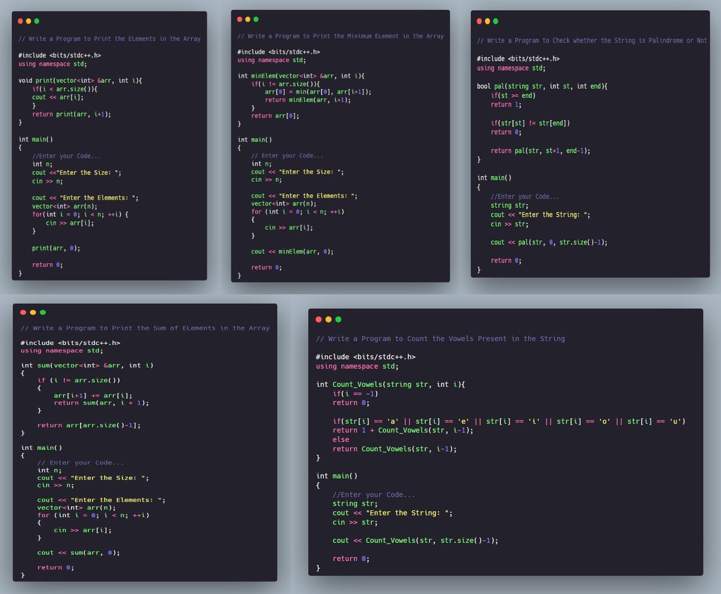
Task: Click 'cout <<"Enter the Size: ";' in Print Elements window
Action: [77, 173]
